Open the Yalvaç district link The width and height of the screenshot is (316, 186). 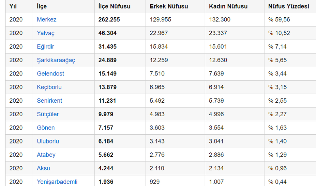click(x=46, y=33)
